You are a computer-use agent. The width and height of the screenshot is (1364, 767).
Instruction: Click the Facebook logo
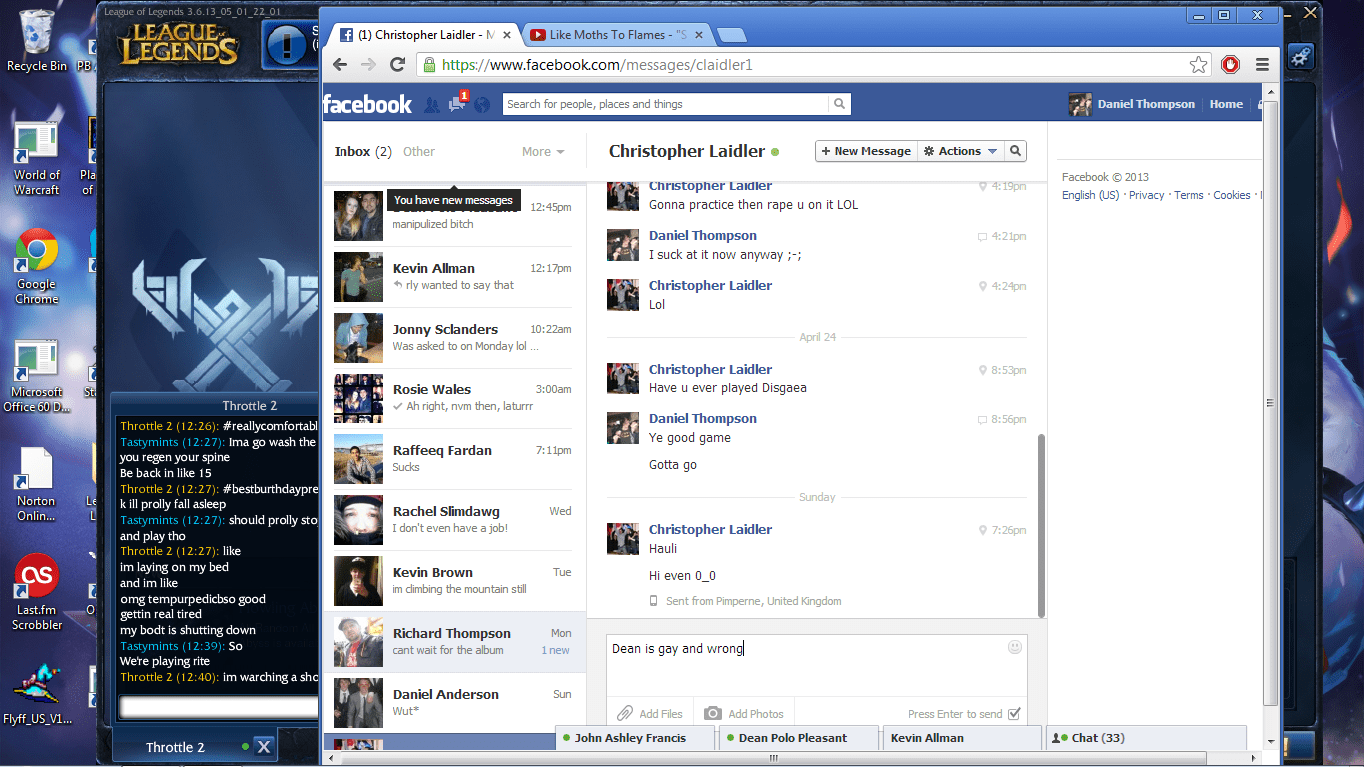(x=367, y=104)
